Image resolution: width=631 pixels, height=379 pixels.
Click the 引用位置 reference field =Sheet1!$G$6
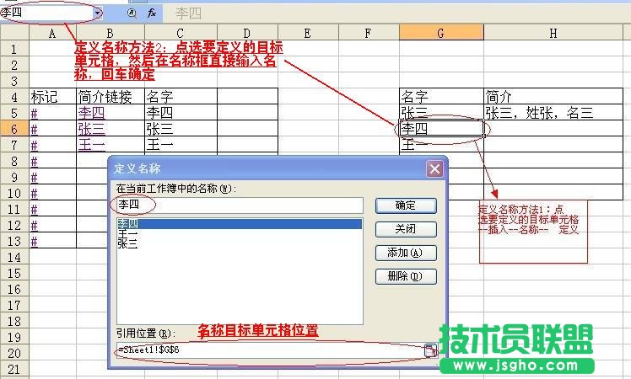tap(271, 350)
